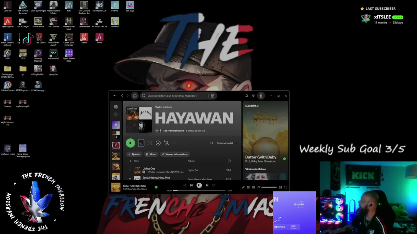
Task: Enter full screen mode icon
Action: 286,187
